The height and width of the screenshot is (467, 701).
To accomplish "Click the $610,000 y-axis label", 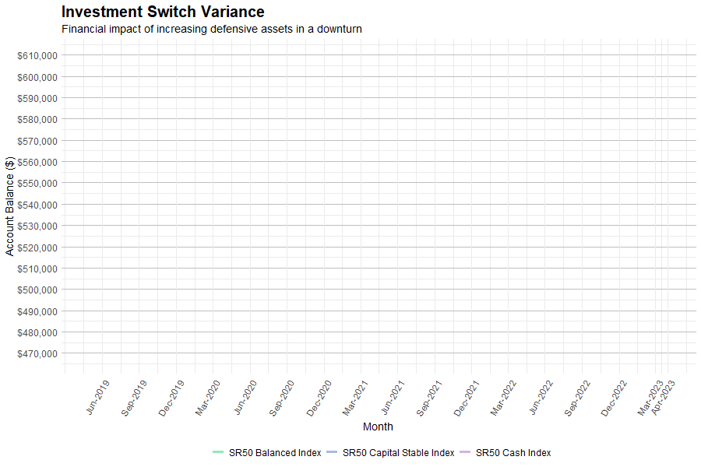I will point(37,55).
